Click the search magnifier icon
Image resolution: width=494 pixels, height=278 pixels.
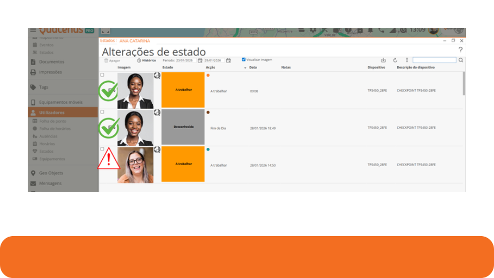point(461,60)
